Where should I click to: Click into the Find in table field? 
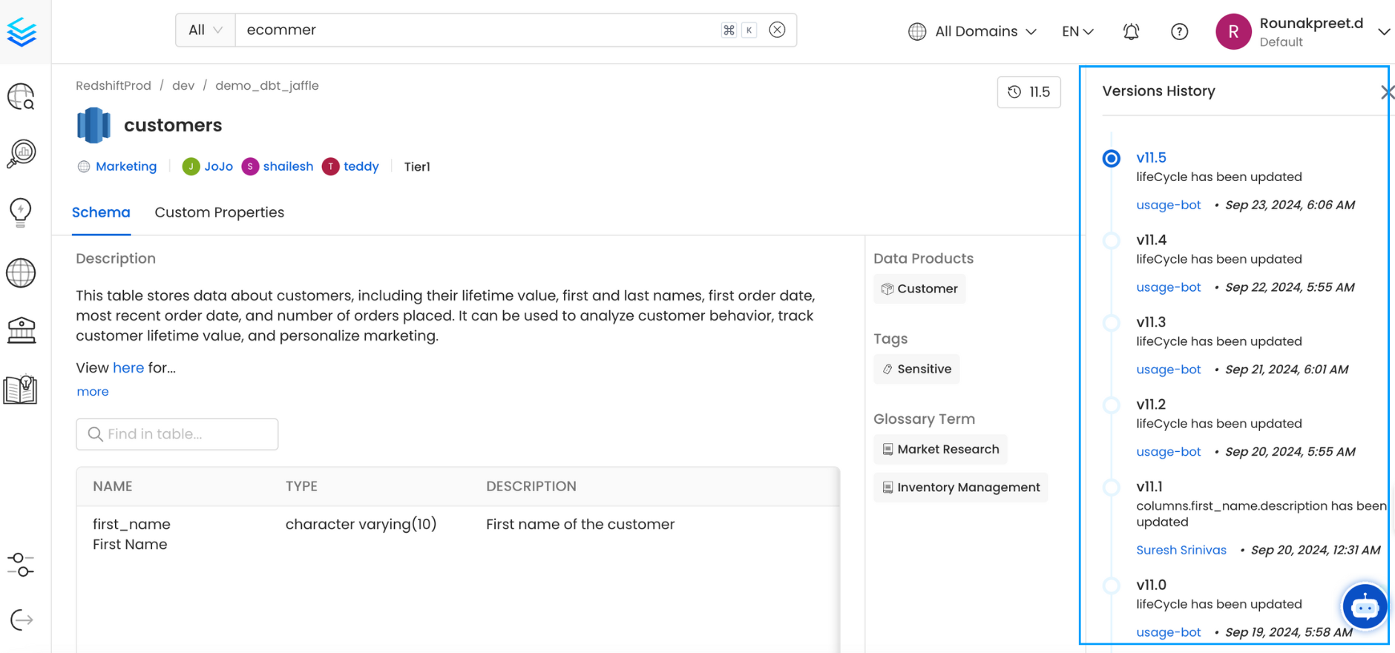(x=177, y=434)
